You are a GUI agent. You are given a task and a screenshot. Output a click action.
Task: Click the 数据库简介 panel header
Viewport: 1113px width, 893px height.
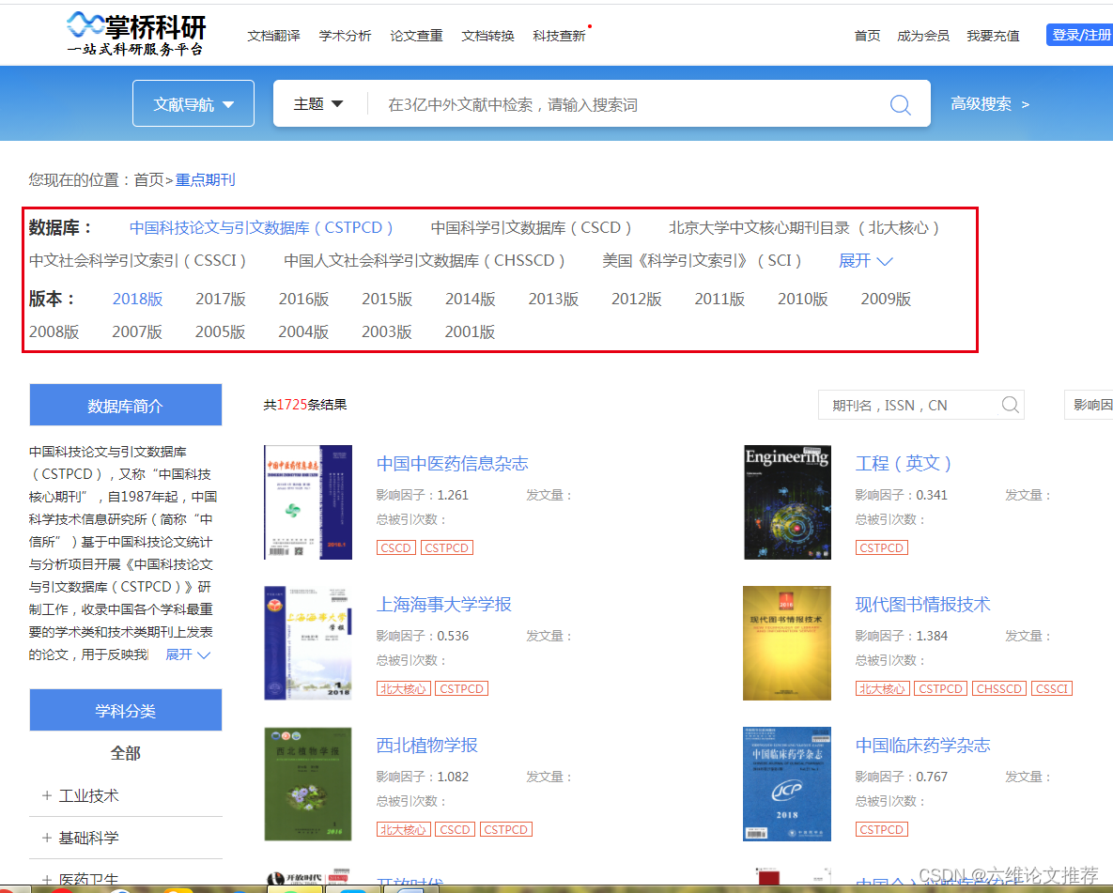(126, 406)
